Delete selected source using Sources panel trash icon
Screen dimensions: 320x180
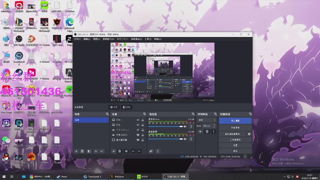pyautogui.click(x=120, y=151)
